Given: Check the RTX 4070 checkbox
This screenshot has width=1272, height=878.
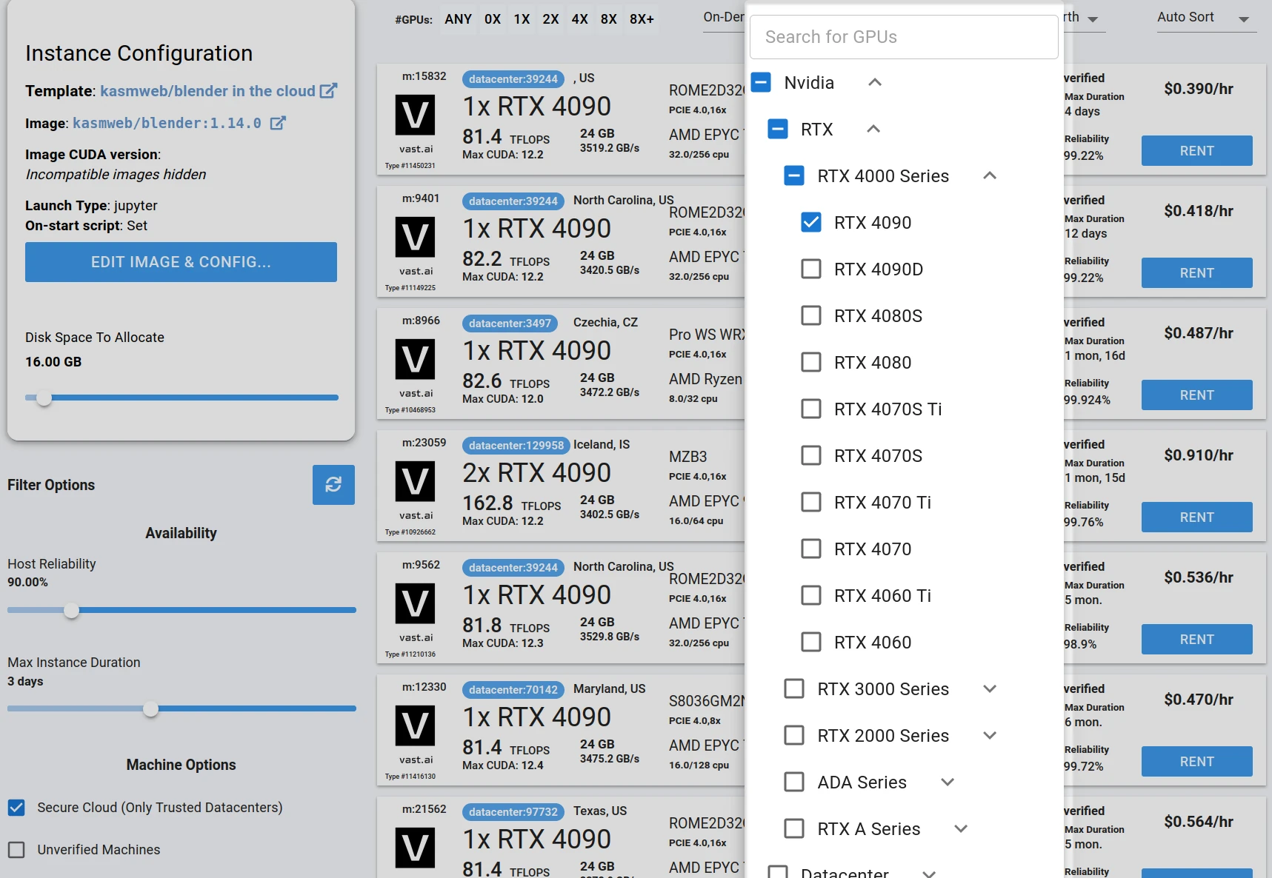Looking at the screenshot, I should point(811,549).
